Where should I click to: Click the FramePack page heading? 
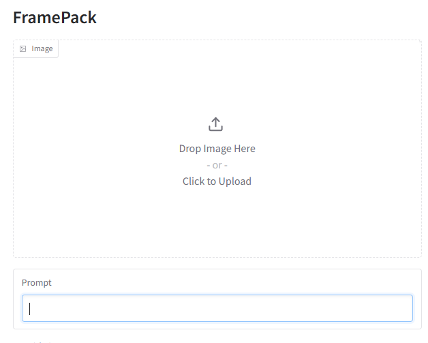click(55, 18)
